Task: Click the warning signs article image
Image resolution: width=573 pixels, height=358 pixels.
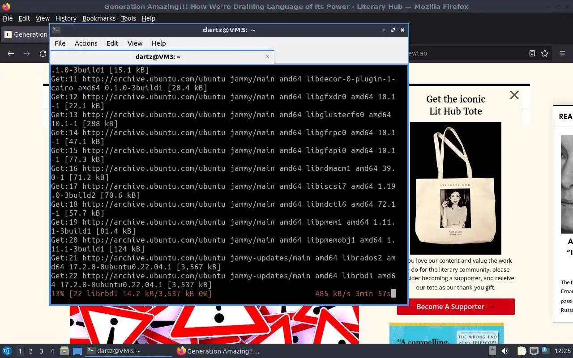Action: coord(214,324)
